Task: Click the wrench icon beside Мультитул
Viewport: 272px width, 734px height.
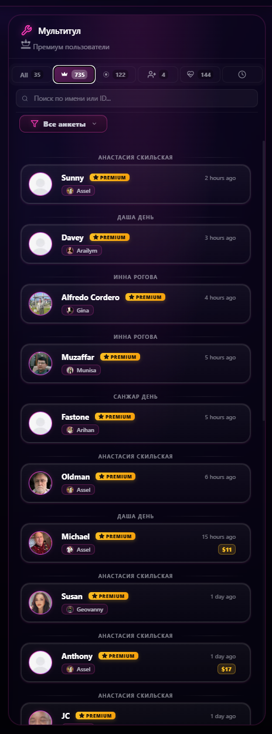Action: point(26,30)
